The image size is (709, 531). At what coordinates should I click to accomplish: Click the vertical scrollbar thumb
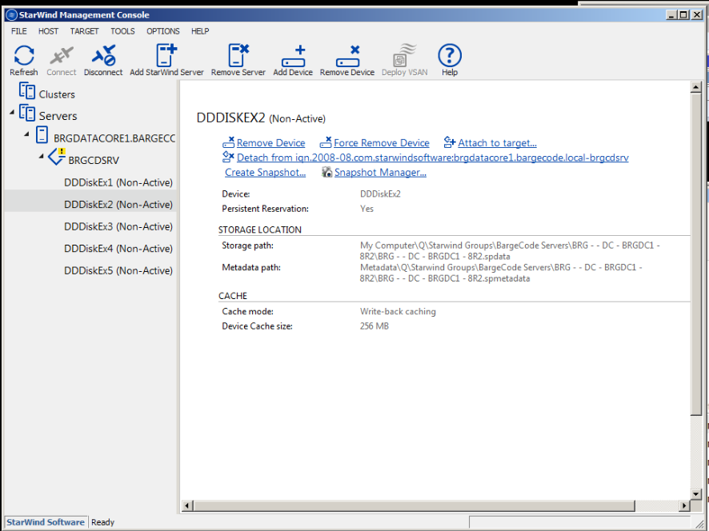(696, 254)
